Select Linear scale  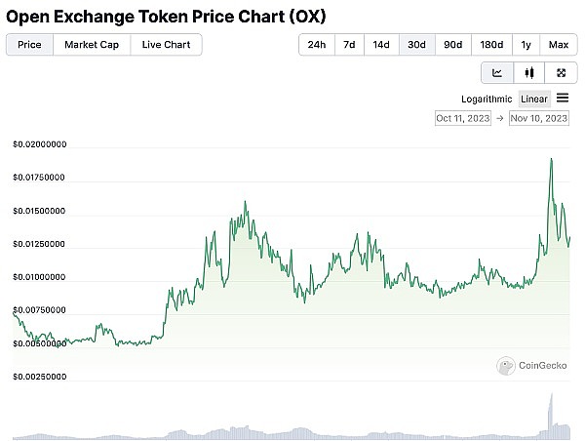point(534,99)
